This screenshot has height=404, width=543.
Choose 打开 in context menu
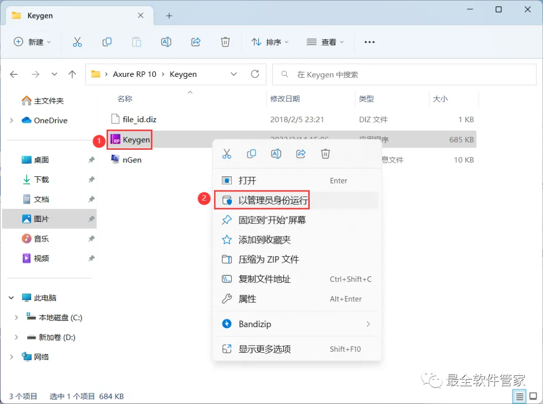click(x=297, y=180)
